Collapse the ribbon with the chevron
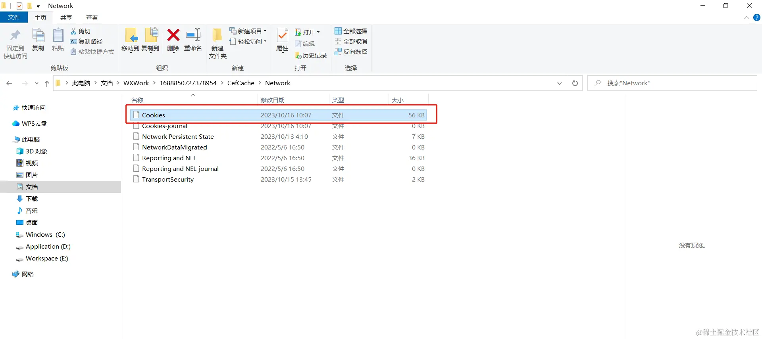This screenshot has height=339, width=762. click(747, 17)
